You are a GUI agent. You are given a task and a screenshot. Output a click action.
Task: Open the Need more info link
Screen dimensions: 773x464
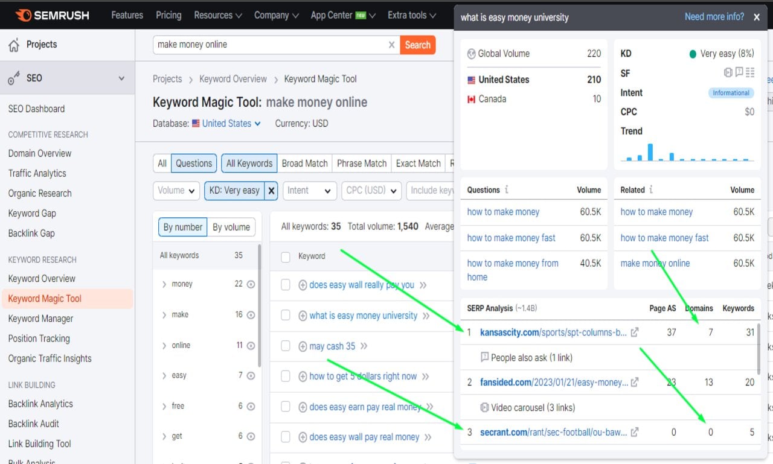click(714, 17)
